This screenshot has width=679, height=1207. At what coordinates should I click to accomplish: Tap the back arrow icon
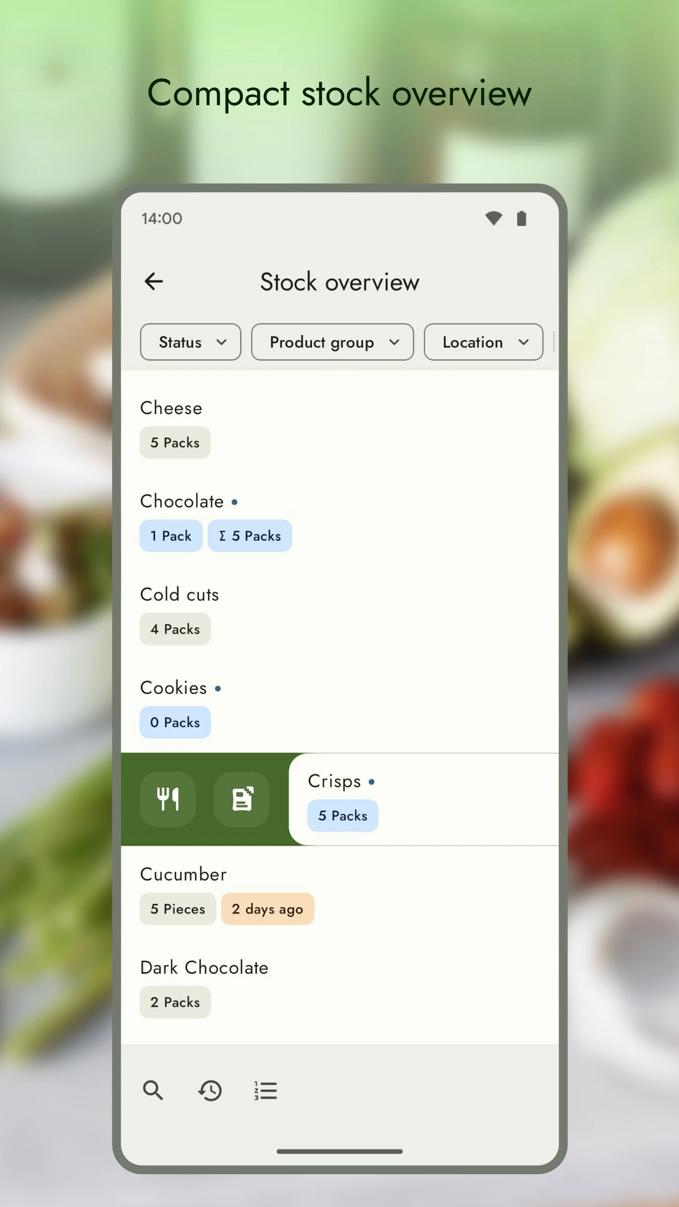(x=154, y=281)
